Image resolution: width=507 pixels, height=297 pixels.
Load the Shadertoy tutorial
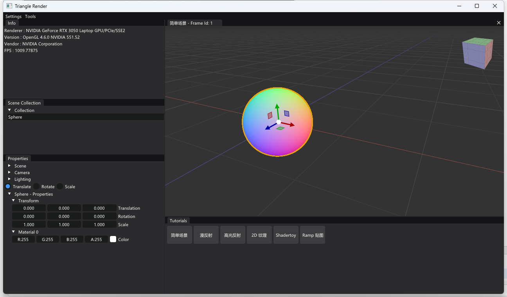[286, 235]
